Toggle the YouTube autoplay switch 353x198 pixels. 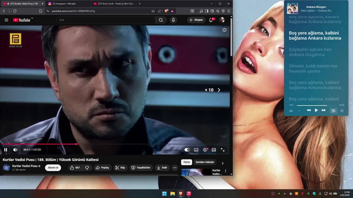coord(187,150)
